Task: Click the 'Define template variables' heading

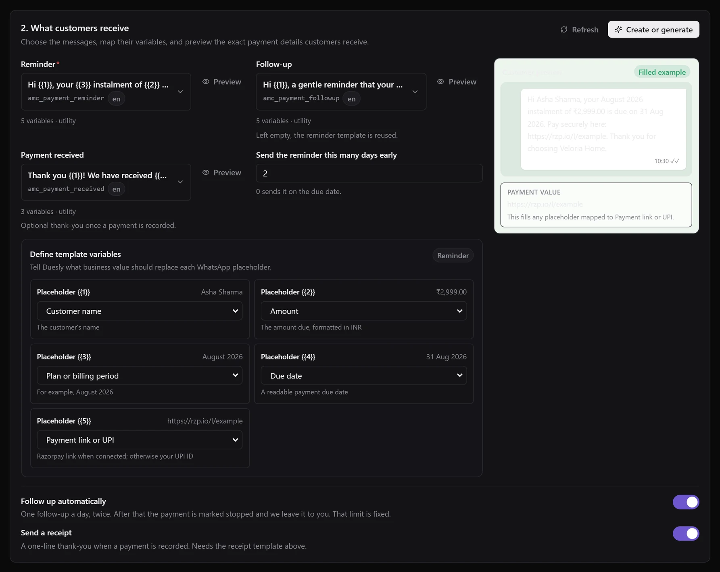Action: pyautogui.click(x=75, y=254)
